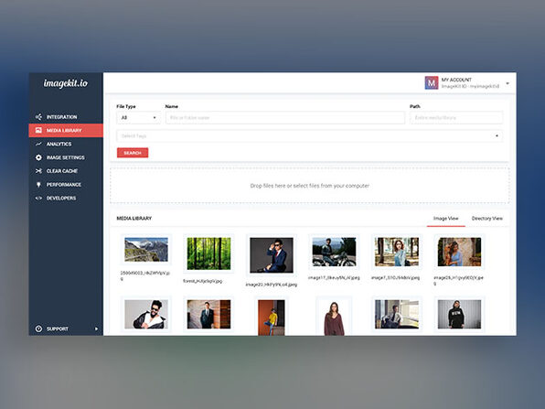Open Analytics via its chart icon
The width and height of the screenshot is (545, 409).
[38, 144]
